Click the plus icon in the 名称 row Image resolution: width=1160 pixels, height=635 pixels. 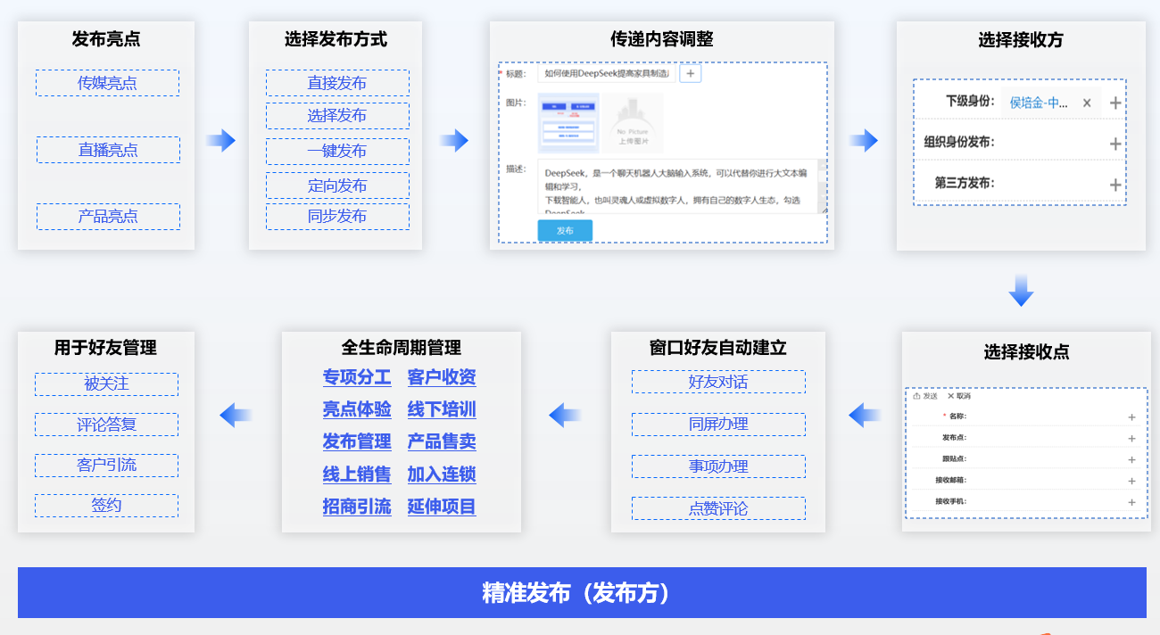[1131, 416]
